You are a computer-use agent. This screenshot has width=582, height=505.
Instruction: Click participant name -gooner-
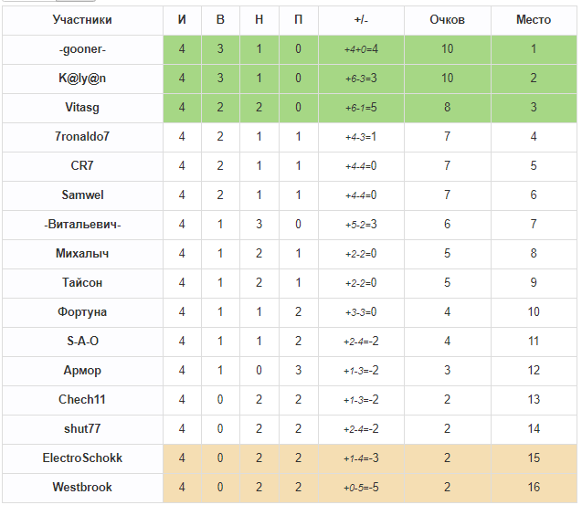click(82, 49)
